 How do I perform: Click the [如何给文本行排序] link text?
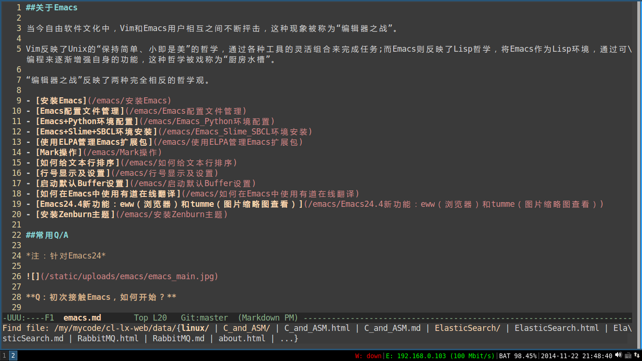(78, 163)
